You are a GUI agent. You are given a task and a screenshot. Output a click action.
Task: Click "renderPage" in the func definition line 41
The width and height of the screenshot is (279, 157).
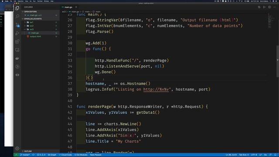pyautogui.click(x=99, y=106)
